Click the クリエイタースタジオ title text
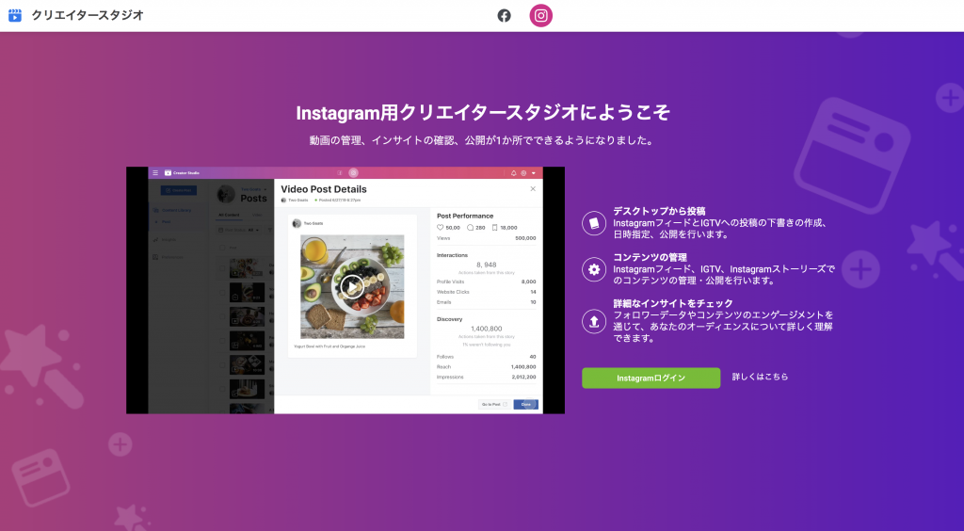 [x=88, y=15]
